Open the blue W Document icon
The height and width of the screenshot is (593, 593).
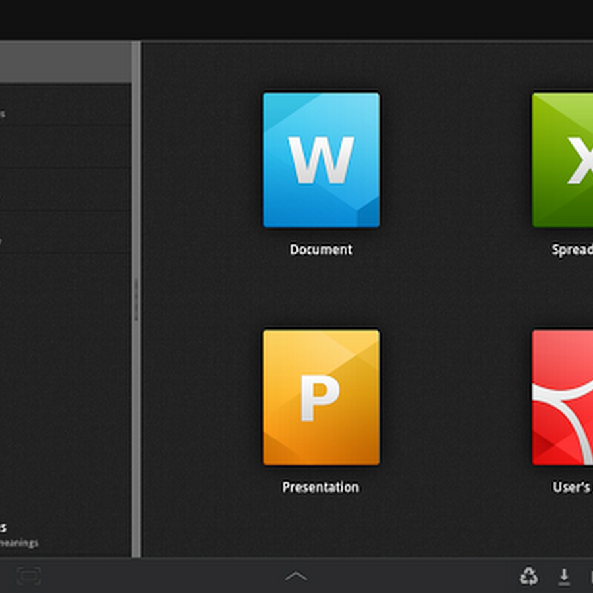pyautogui.click(x=322, y=160)
